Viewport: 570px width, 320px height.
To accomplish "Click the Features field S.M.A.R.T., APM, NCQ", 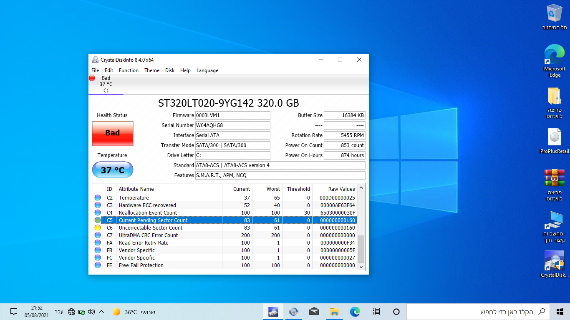I will (x=280, y=175).
